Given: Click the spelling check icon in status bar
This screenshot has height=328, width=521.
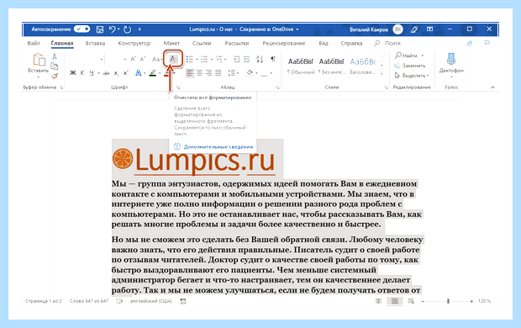Looking at the screenshot, I should (119, 301).
